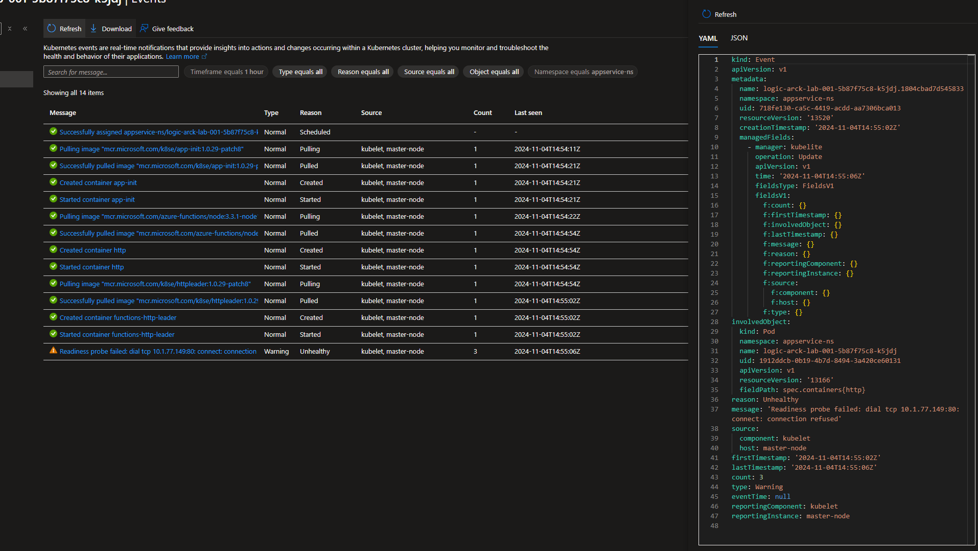Screen dimensions: 978x551
Task: Click the Refresh icon in events toolbar
Action: (x=52, y=29)
